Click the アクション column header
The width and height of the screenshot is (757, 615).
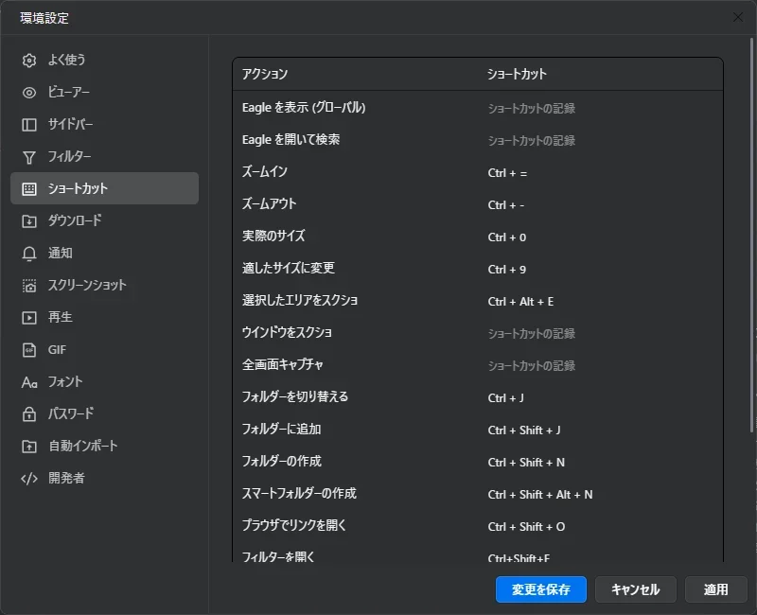(265, 74)
